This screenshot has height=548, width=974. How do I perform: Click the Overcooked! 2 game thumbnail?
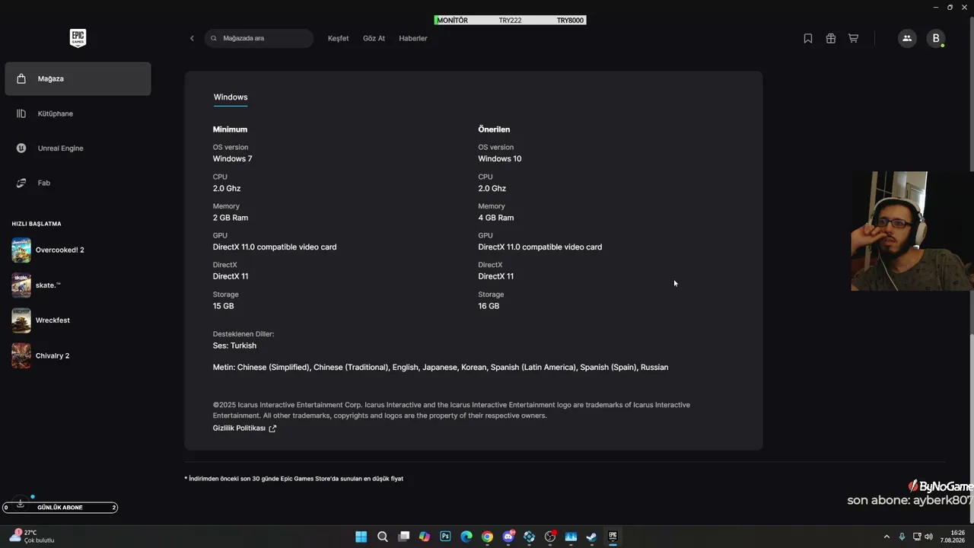pos(21,250)
